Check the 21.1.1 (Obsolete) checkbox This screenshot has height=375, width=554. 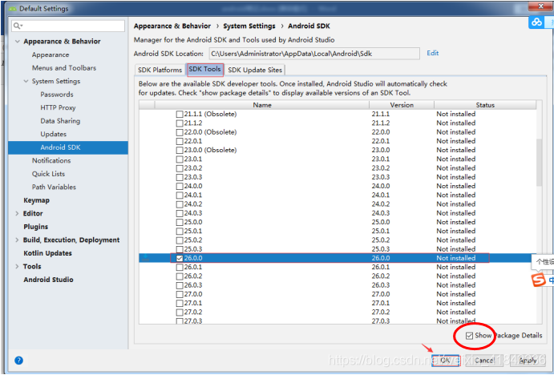click(180, 114)
